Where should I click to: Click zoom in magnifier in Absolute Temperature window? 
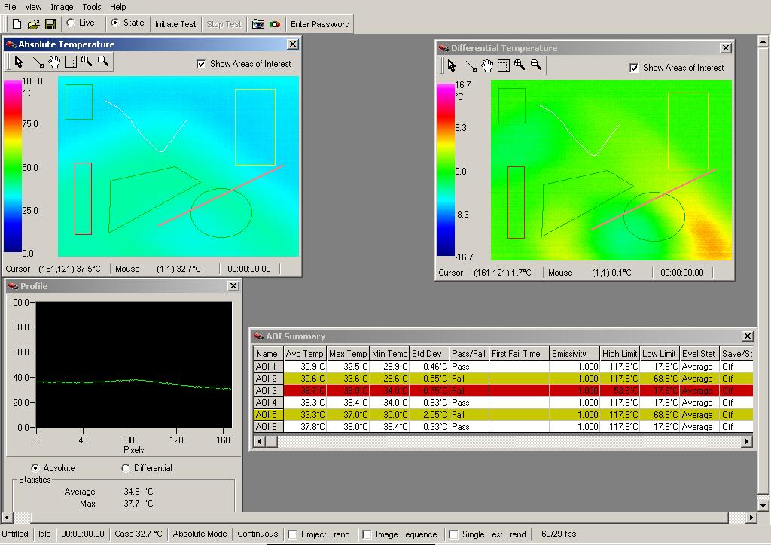click(87, 62)
